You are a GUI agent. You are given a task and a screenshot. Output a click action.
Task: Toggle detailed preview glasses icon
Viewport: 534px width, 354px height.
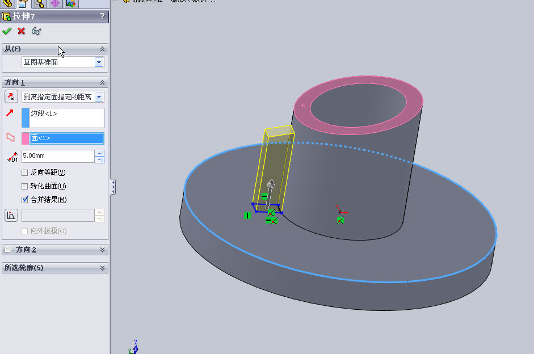coord(36,31)
